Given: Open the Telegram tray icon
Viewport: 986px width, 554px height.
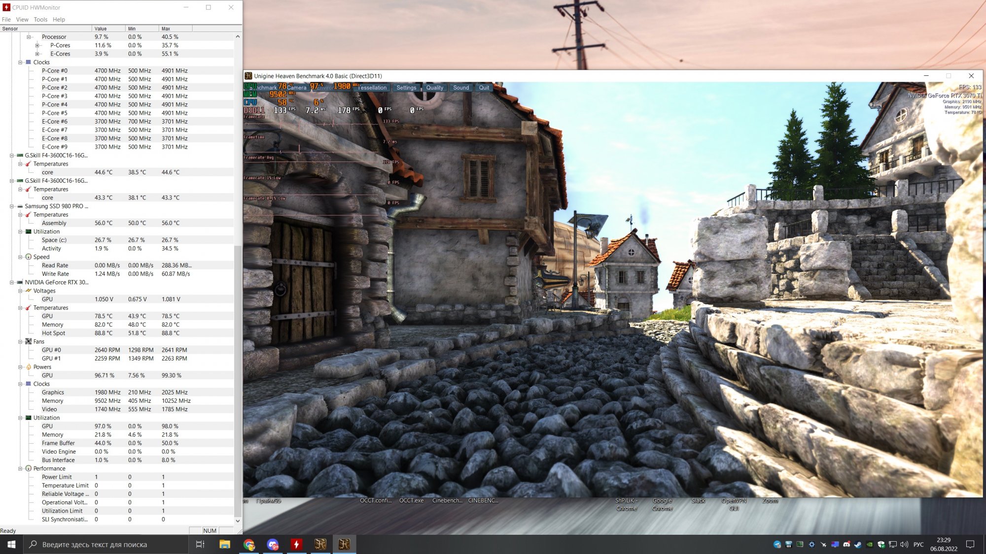Looking at the screenshot, I should [777, 544].
